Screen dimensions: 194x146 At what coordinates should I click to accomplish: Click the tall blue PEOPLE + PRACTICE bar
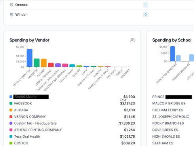[30, 58]
